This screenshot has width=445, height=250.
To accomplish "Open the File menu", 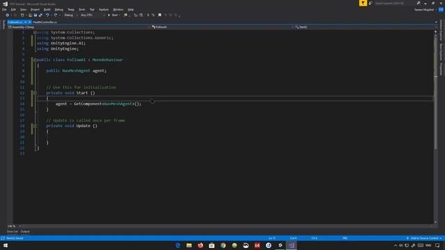I will point(4,10).
